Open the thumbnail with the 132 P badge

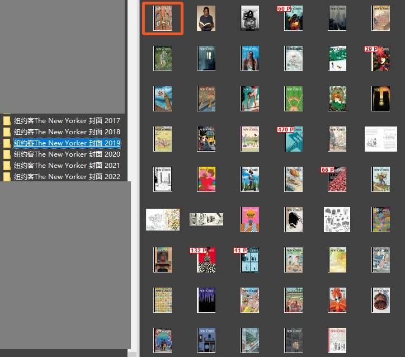click(x=206, y=260)
